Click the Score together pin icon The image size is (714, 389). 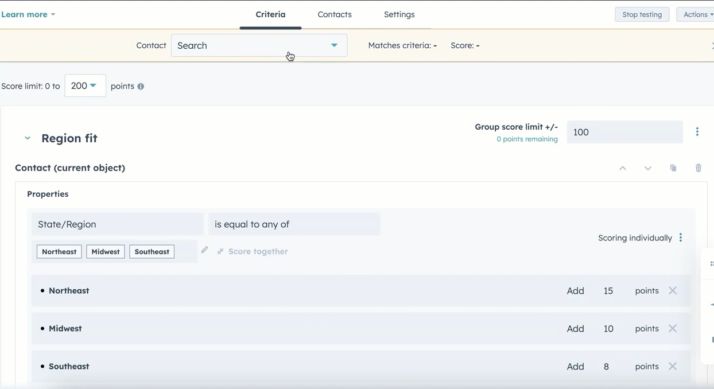click(x=220, y=251)
